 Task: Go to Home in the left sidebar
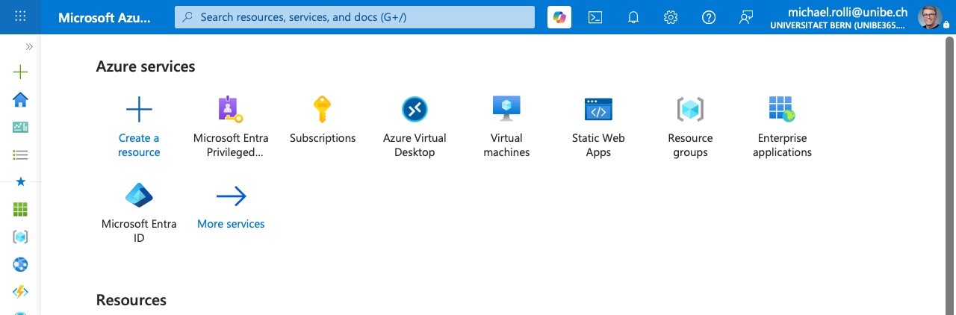[x=20, y=100]
